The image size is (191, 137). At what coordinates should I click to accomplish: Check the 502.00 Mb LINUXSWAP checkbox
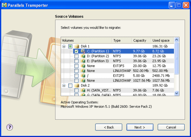76,71
